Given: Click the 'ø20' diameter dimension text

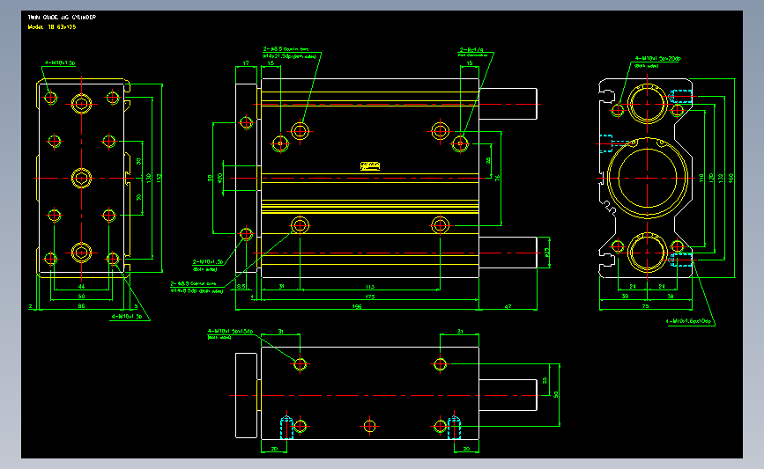Looking at the screenshot, I should tap(219, 178).
